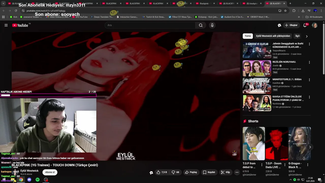
Task: Subscribe using the Abone ol button
Action: coord(50,172)
